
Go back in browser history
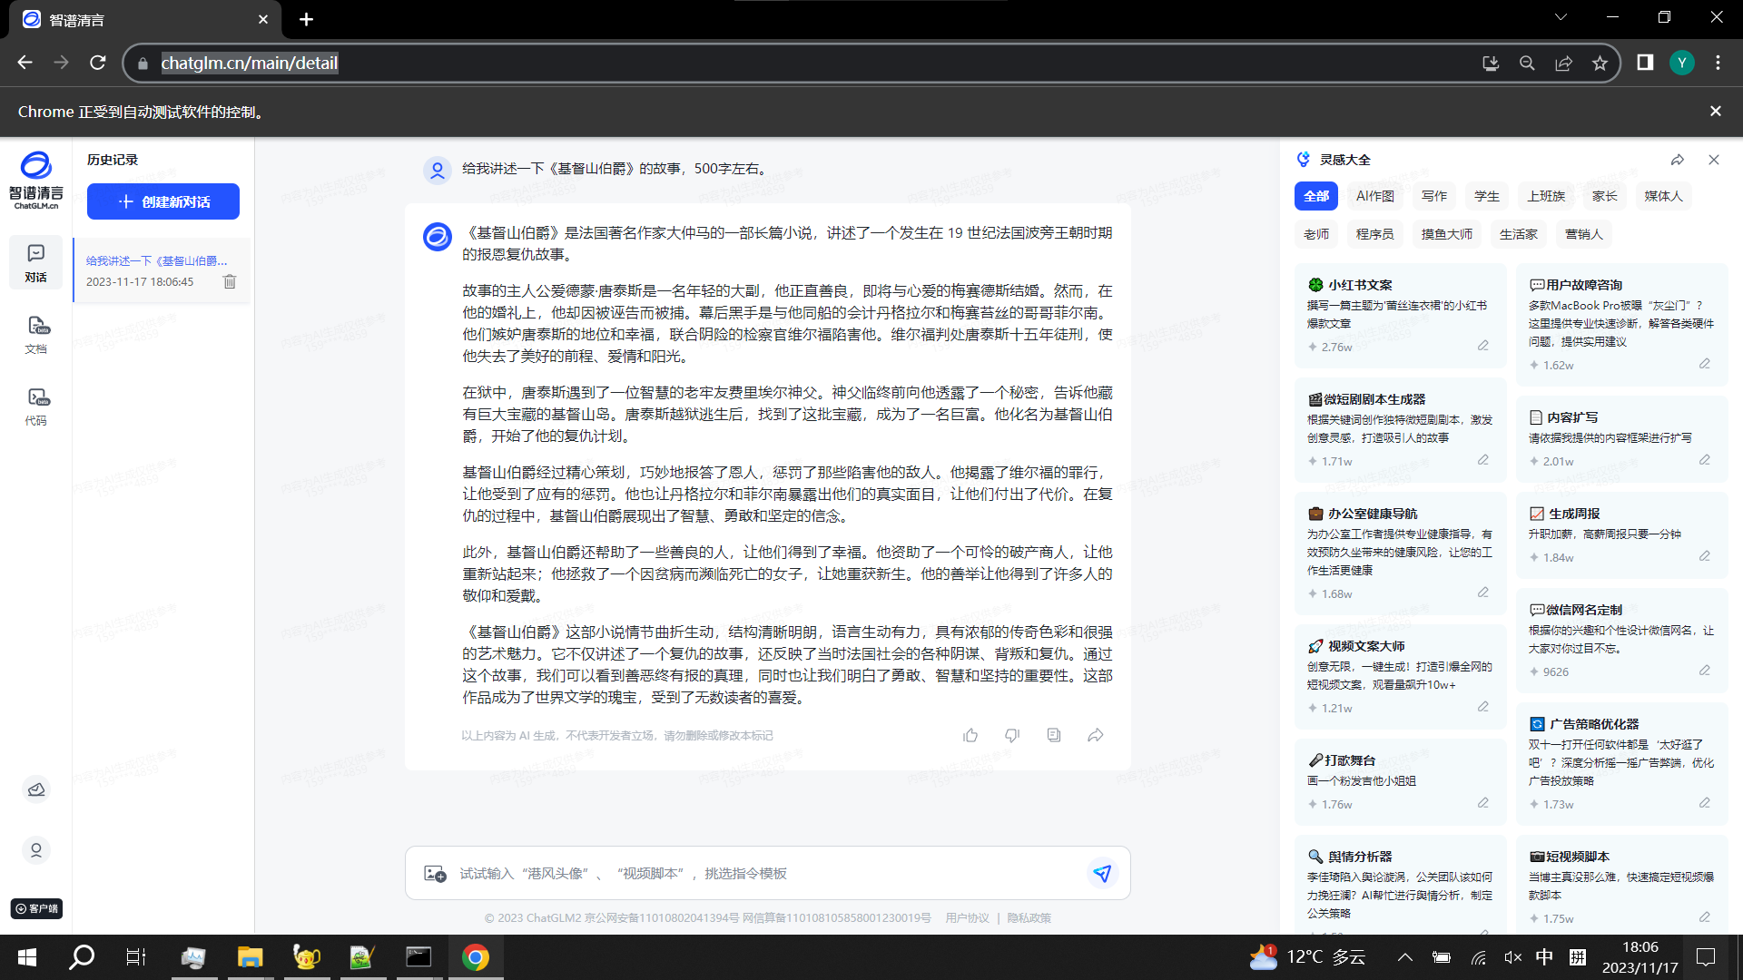pyautogui.click(x=25, y=63)
